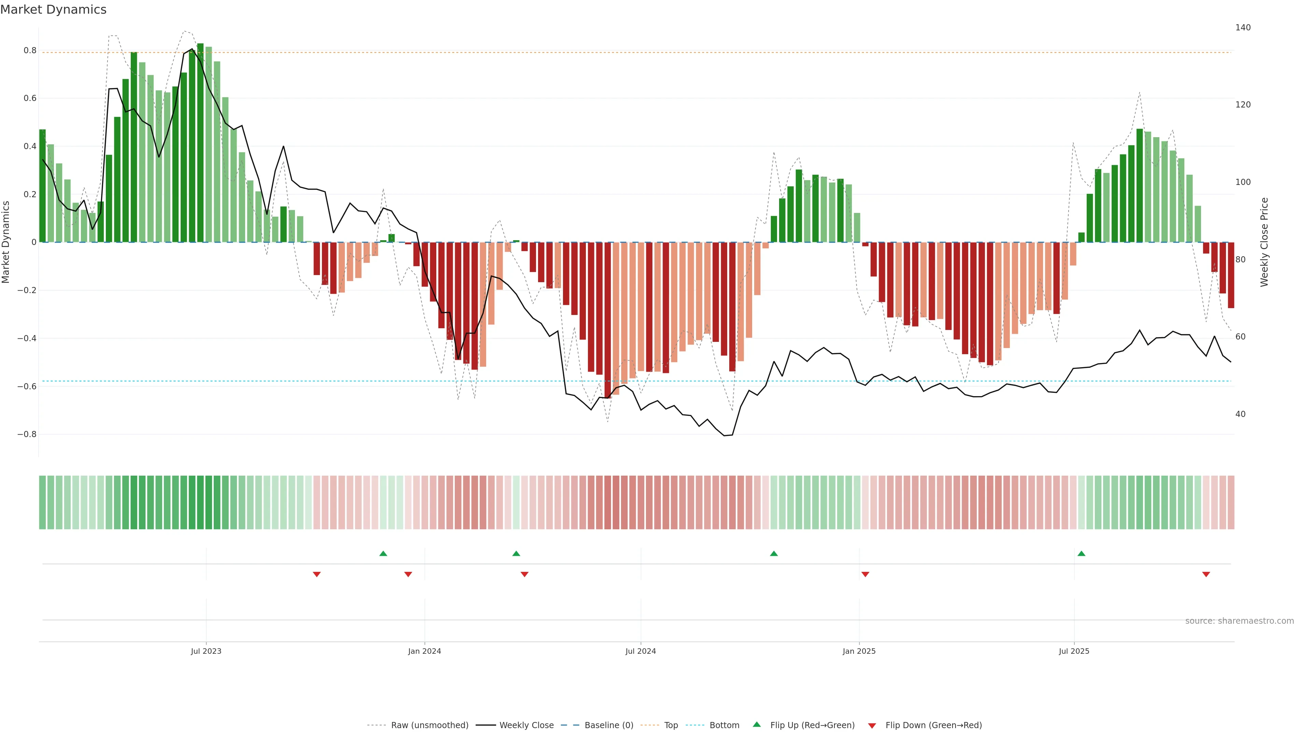Click the source: sharemaestro.com text
The image size is (1311, 737).
[1239, 621]
